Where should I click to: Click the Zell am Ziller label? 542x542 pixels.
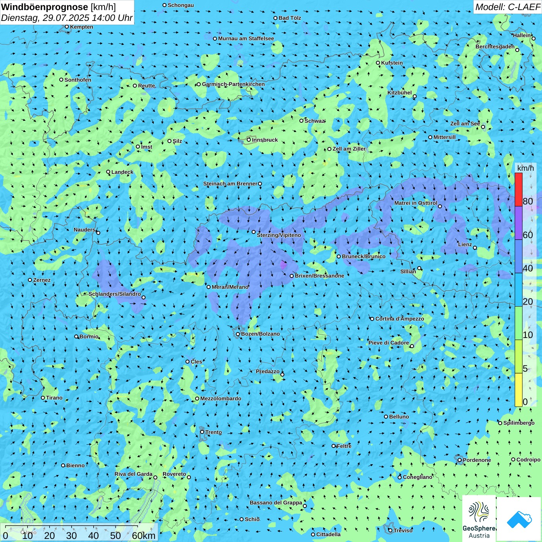(349, 149)
